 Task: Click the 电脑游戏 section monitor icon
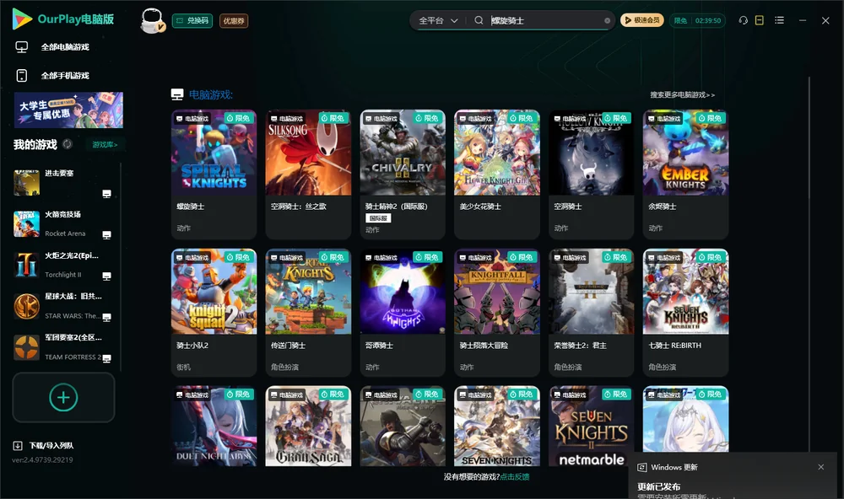pyautogui.click(x=177, y=94)
